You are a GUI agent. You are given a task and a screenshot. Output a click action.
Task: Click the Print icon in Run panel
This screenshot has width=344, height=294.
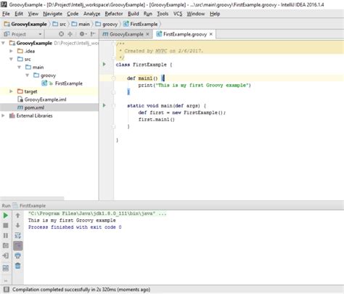click(17, 256)
